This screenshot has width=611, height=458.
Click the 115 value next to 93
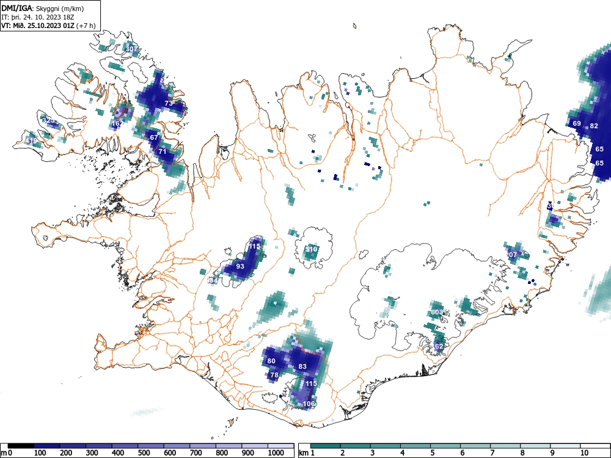254,246
